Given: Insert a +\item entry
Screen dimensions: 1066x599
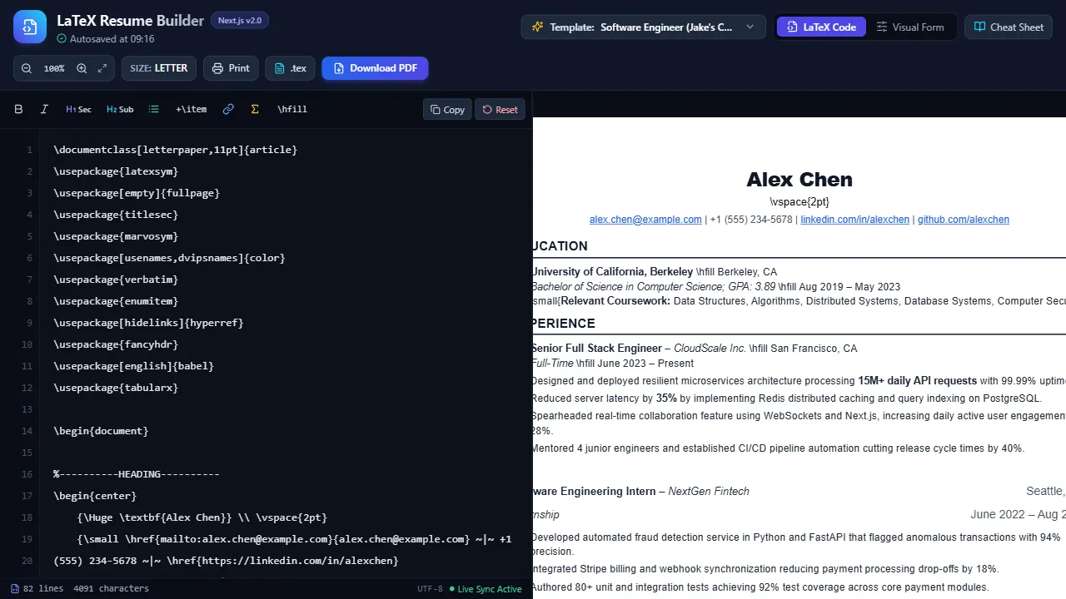Looking at the screenshot, I should click(x=191, y=109).
